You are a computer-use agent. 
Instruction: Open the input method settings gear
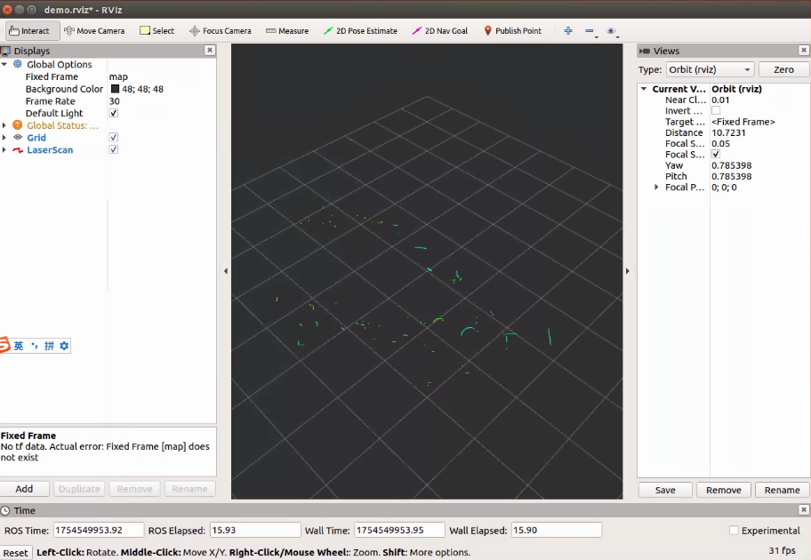(64, 346)
